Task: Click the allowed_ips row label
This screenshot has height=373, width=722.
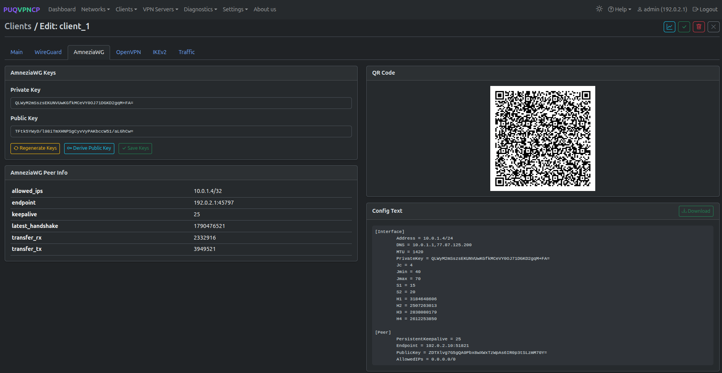Action: click(x=27, y=191)
